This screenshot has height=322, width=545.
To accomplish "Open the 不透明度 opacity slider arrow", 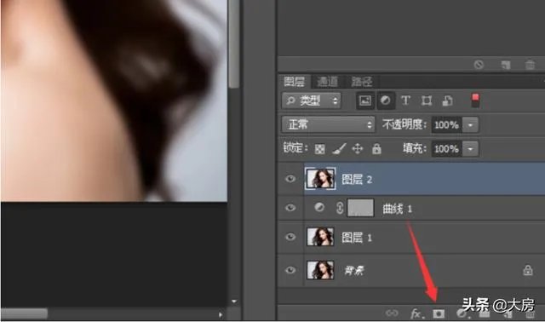I will point(470,125).
